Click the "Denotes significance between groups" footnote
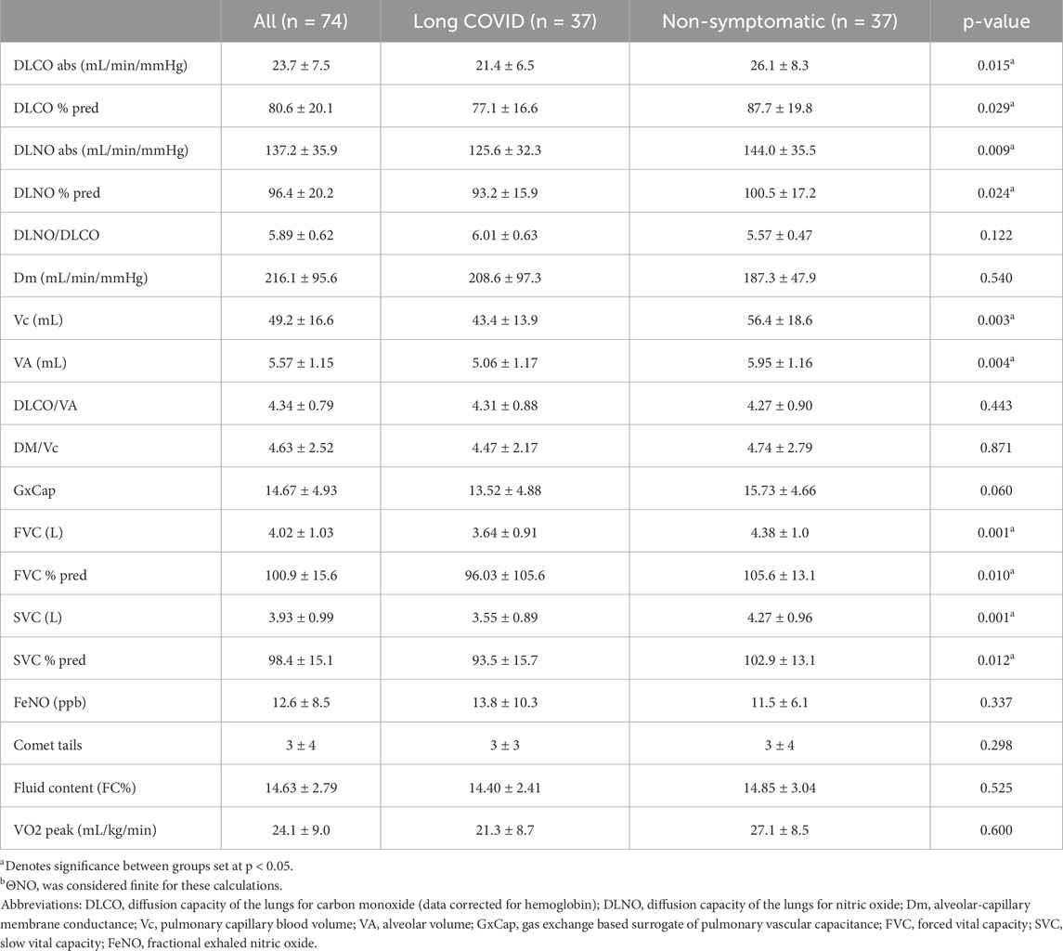The image size is (1063, 951). [147, 866]
